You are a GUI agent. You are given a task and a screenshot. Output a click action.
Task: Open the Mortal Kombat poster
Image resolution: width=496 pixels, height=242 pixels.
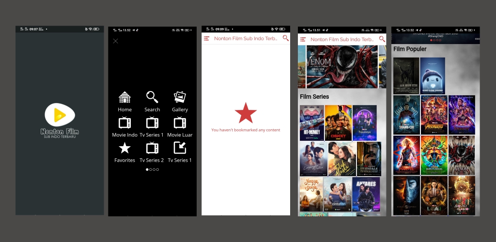click(406, 196)
